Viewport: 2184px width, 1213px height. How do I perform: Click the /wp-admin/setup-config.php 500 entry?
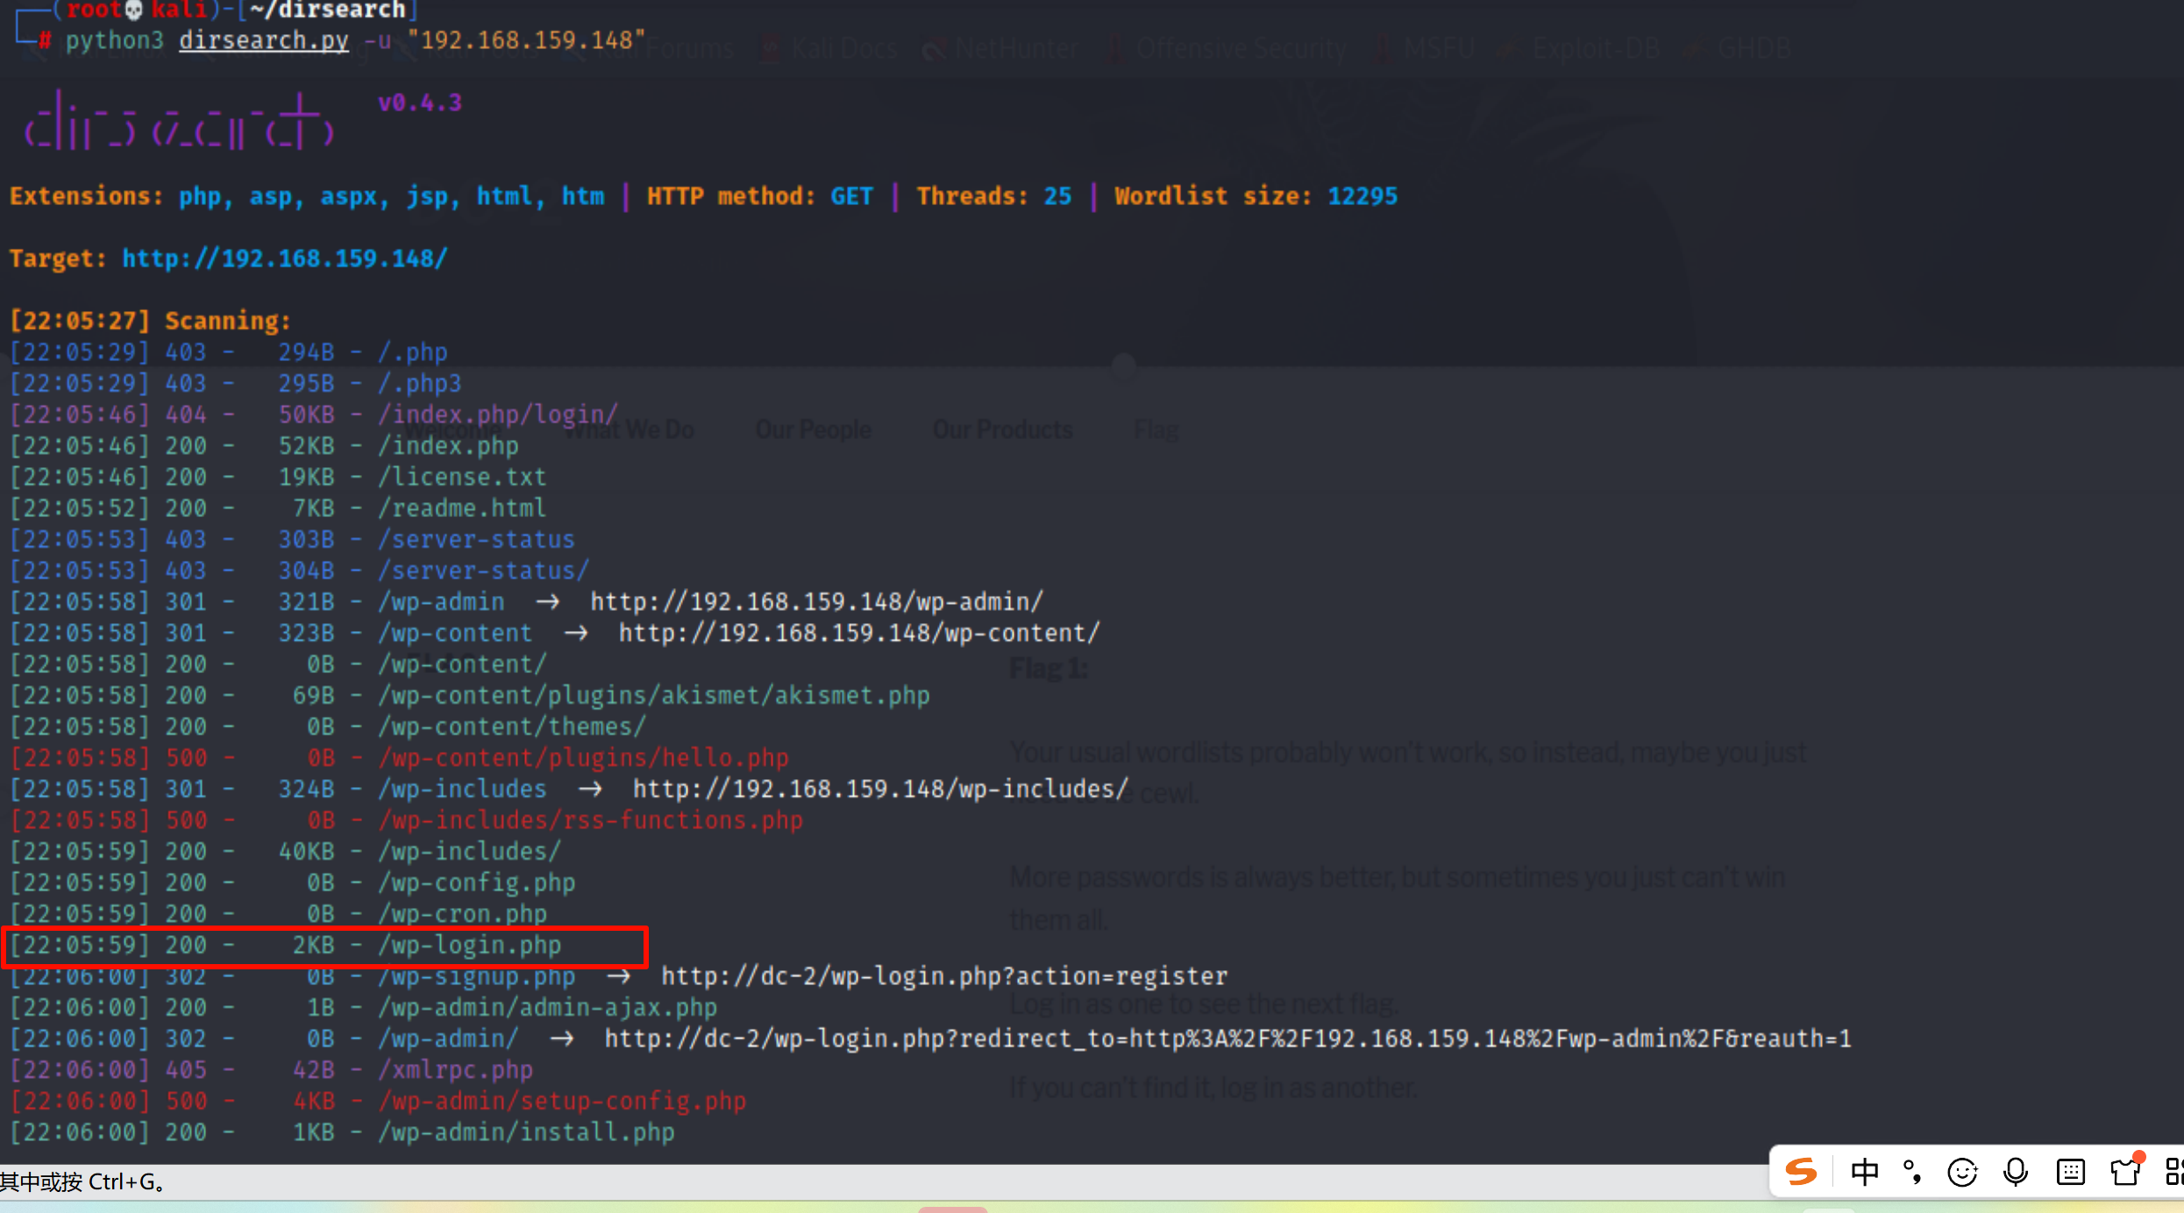[562, 1102]
